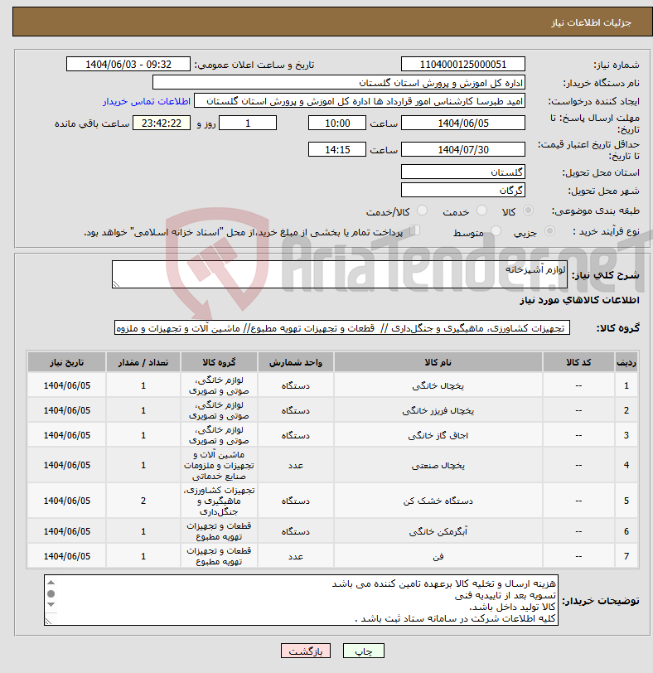Click the اجاق گاز خانگی item name

pyautogui.click(x=438, y=436)
